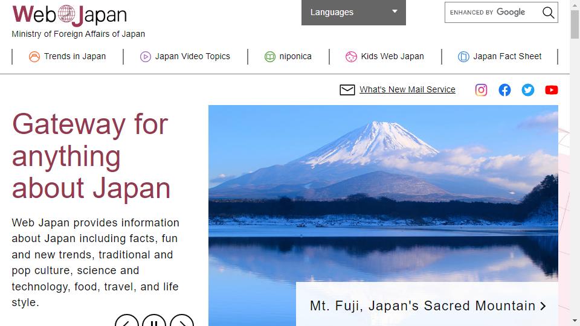
Task: Click the Google search magnifier icon
Action: point(548,13)
